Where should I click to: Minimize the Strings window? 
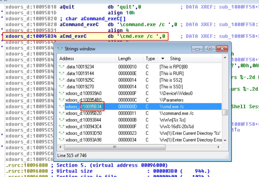tap(198, 49)
